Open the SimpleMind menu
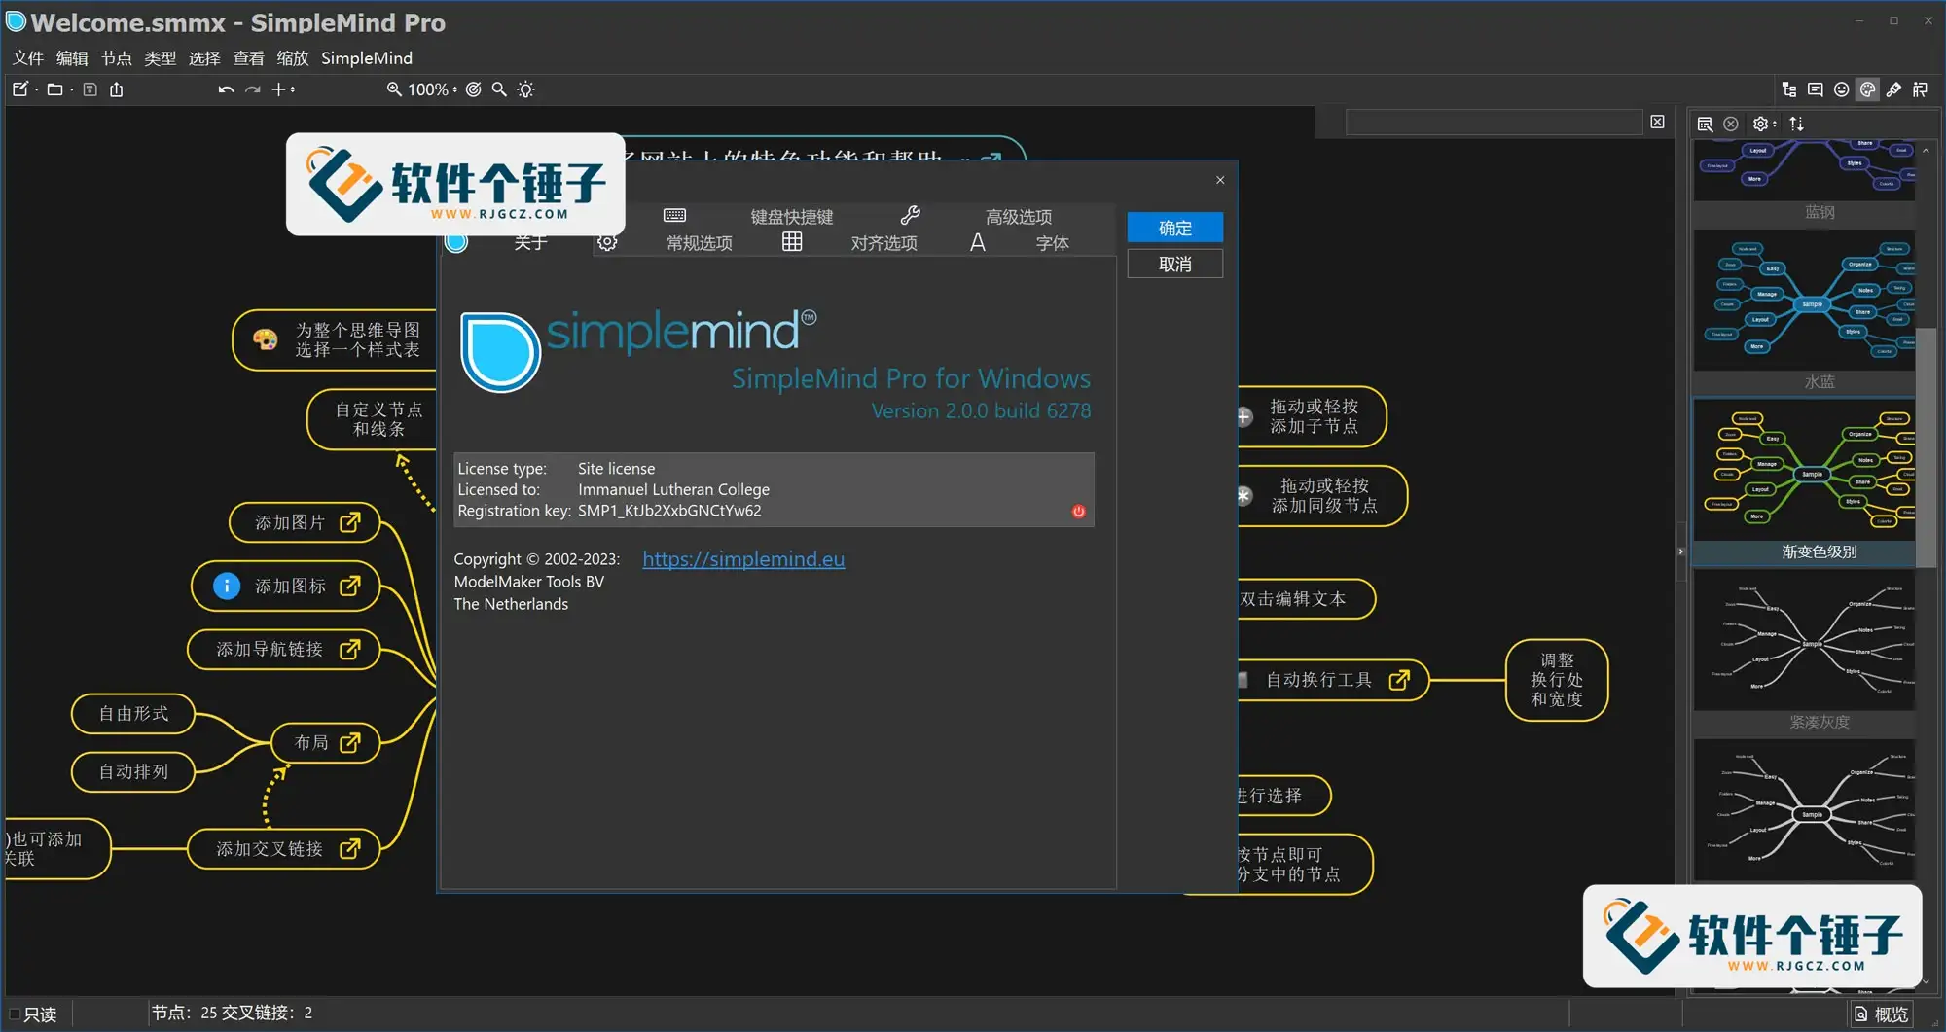Screen dimensions: 1946x1032 [367, 58]
